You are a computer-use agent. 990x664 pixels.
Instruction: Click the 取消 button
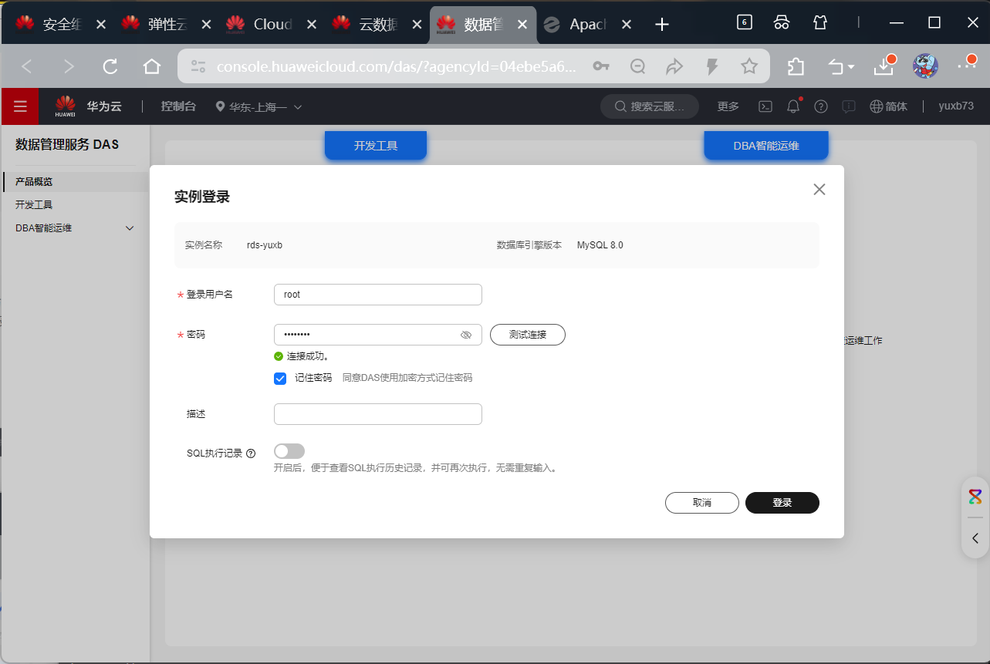(702, 503)
